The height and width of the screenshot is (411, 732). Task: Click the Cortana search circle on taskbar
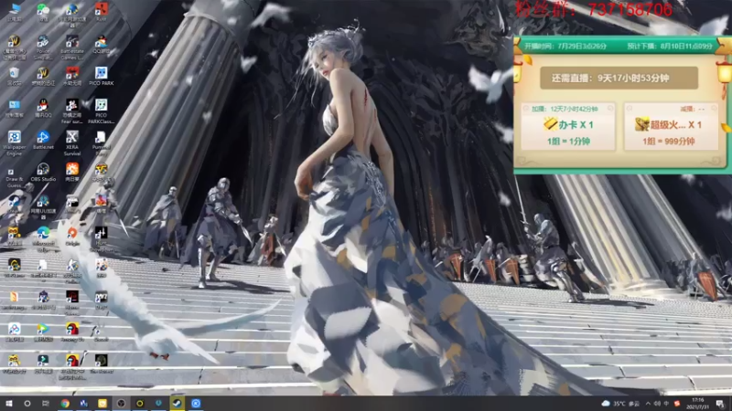(27, 404)
